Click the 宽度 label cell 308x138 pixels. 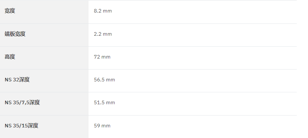coord(44,12)
